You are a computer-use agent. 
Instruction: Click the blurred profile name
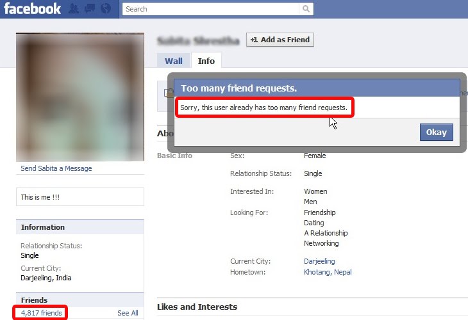(198, 40)
